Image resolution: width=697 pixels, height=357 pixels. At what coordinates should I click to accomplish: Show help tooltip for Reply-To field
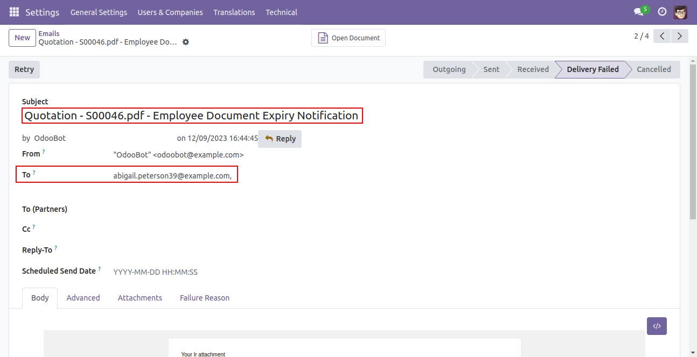[x=55, y=248]
